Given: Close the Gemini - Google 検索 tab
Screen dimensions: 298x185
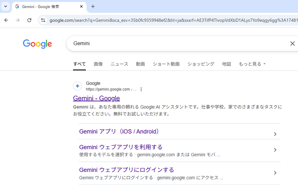Looking at the screenshot, I should point(81,6).
